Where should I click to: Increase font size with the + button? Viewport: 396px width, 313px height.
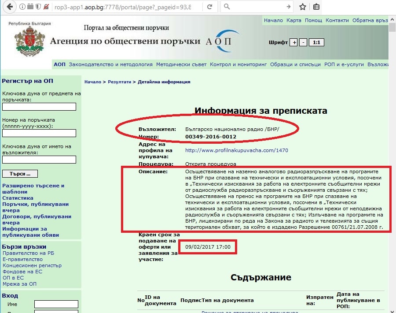pyautogui.click(x=294, y=42)
